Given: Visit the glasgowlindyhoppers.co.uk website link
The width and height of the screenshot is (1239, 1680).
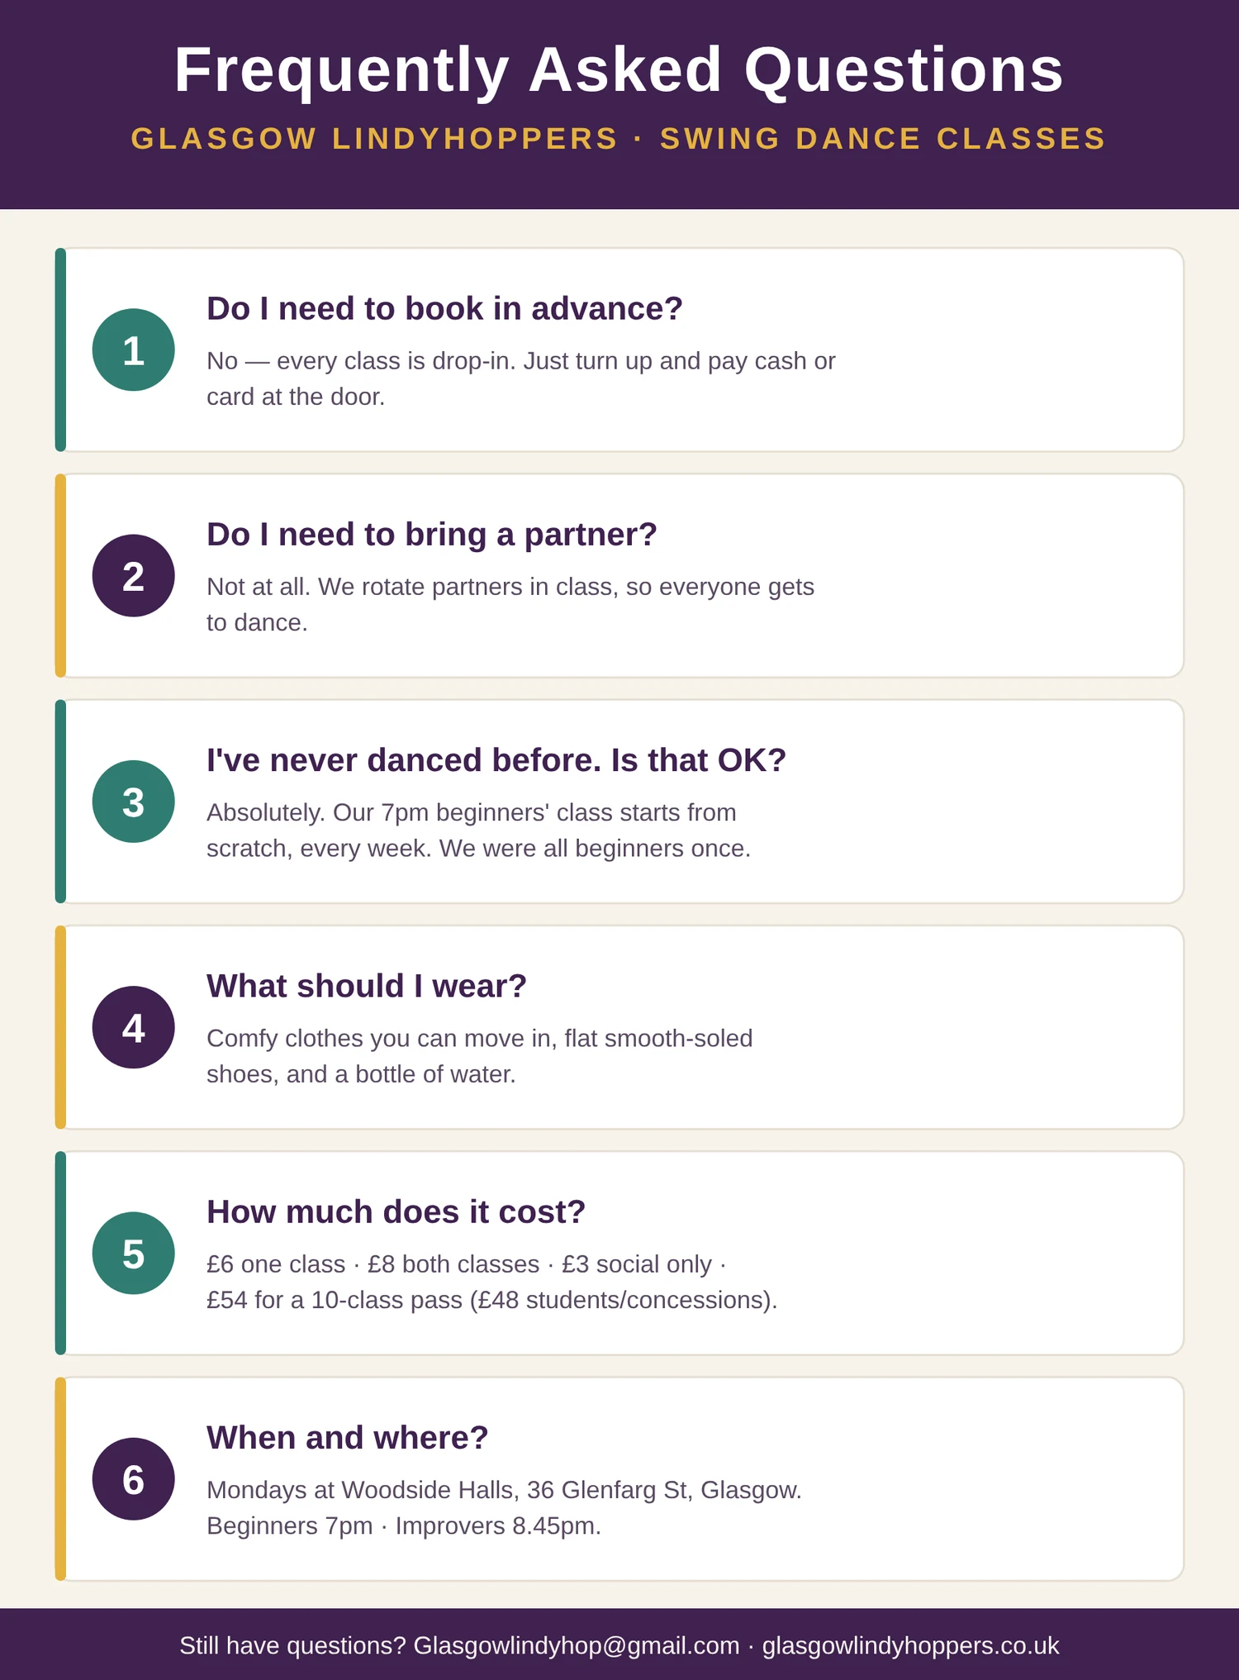Looking at the screenshot, I should 910,1645.
